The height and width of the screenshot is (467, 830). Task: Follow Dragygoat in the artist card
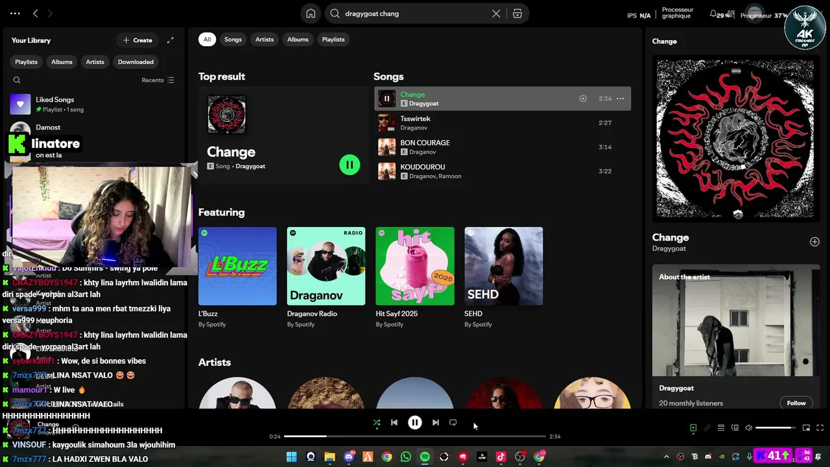pos(796,403)
